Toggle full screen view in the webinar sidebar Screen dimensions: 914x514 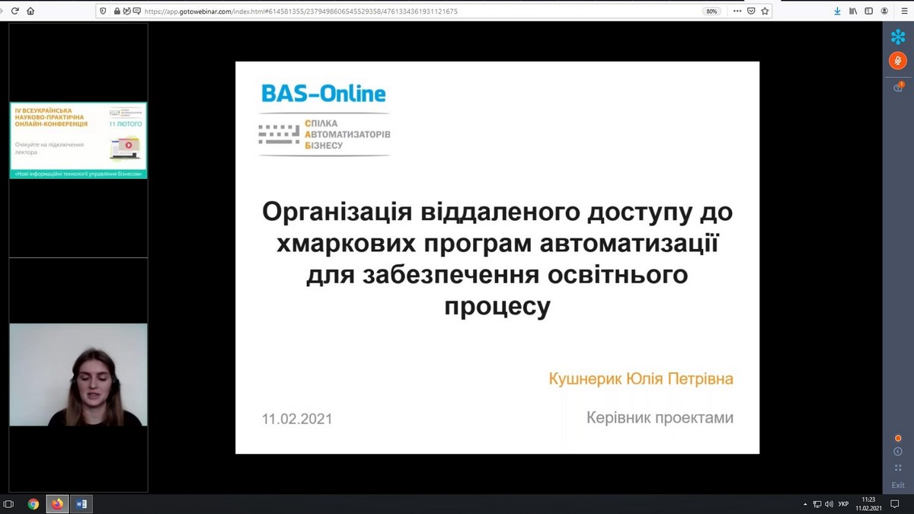tap(898, 468)
